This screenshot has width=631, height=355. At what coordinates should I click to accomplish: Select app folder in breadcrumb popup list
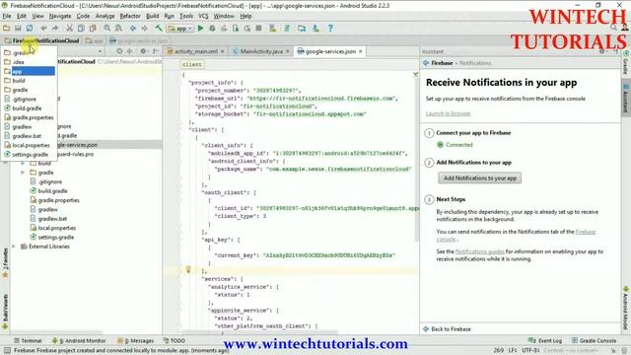coord(29,71)
